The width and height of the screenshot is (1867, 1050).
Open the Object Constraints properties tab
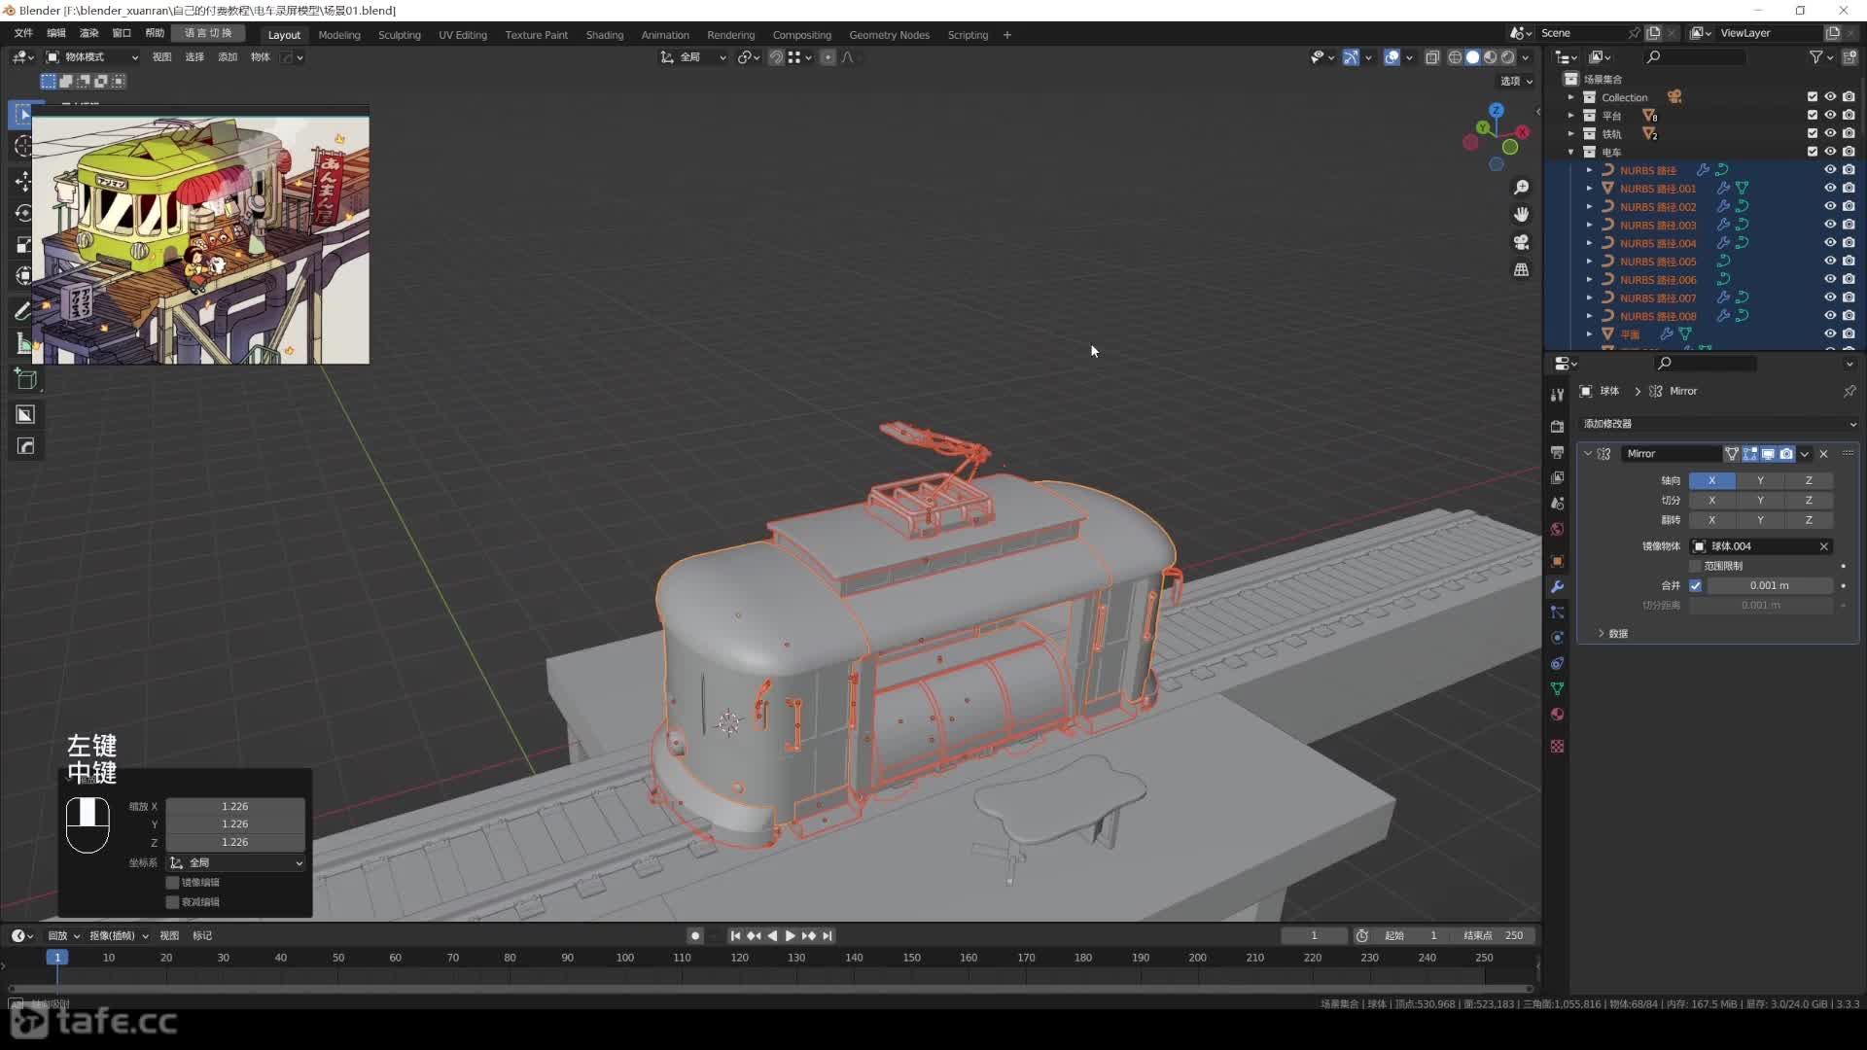pos(1557,663)
